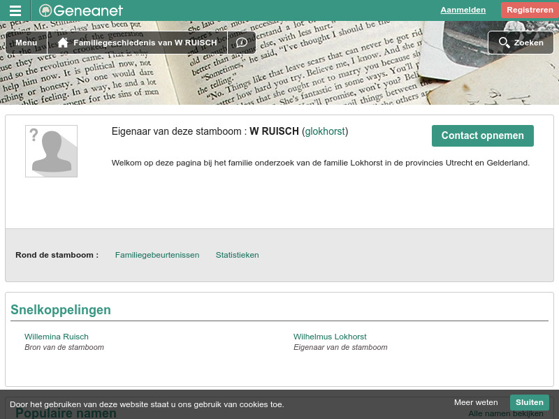The height and width of the screenshot is (419, 559).
Task: Open the info speech-bubble icon
Action: coord(242,42)
